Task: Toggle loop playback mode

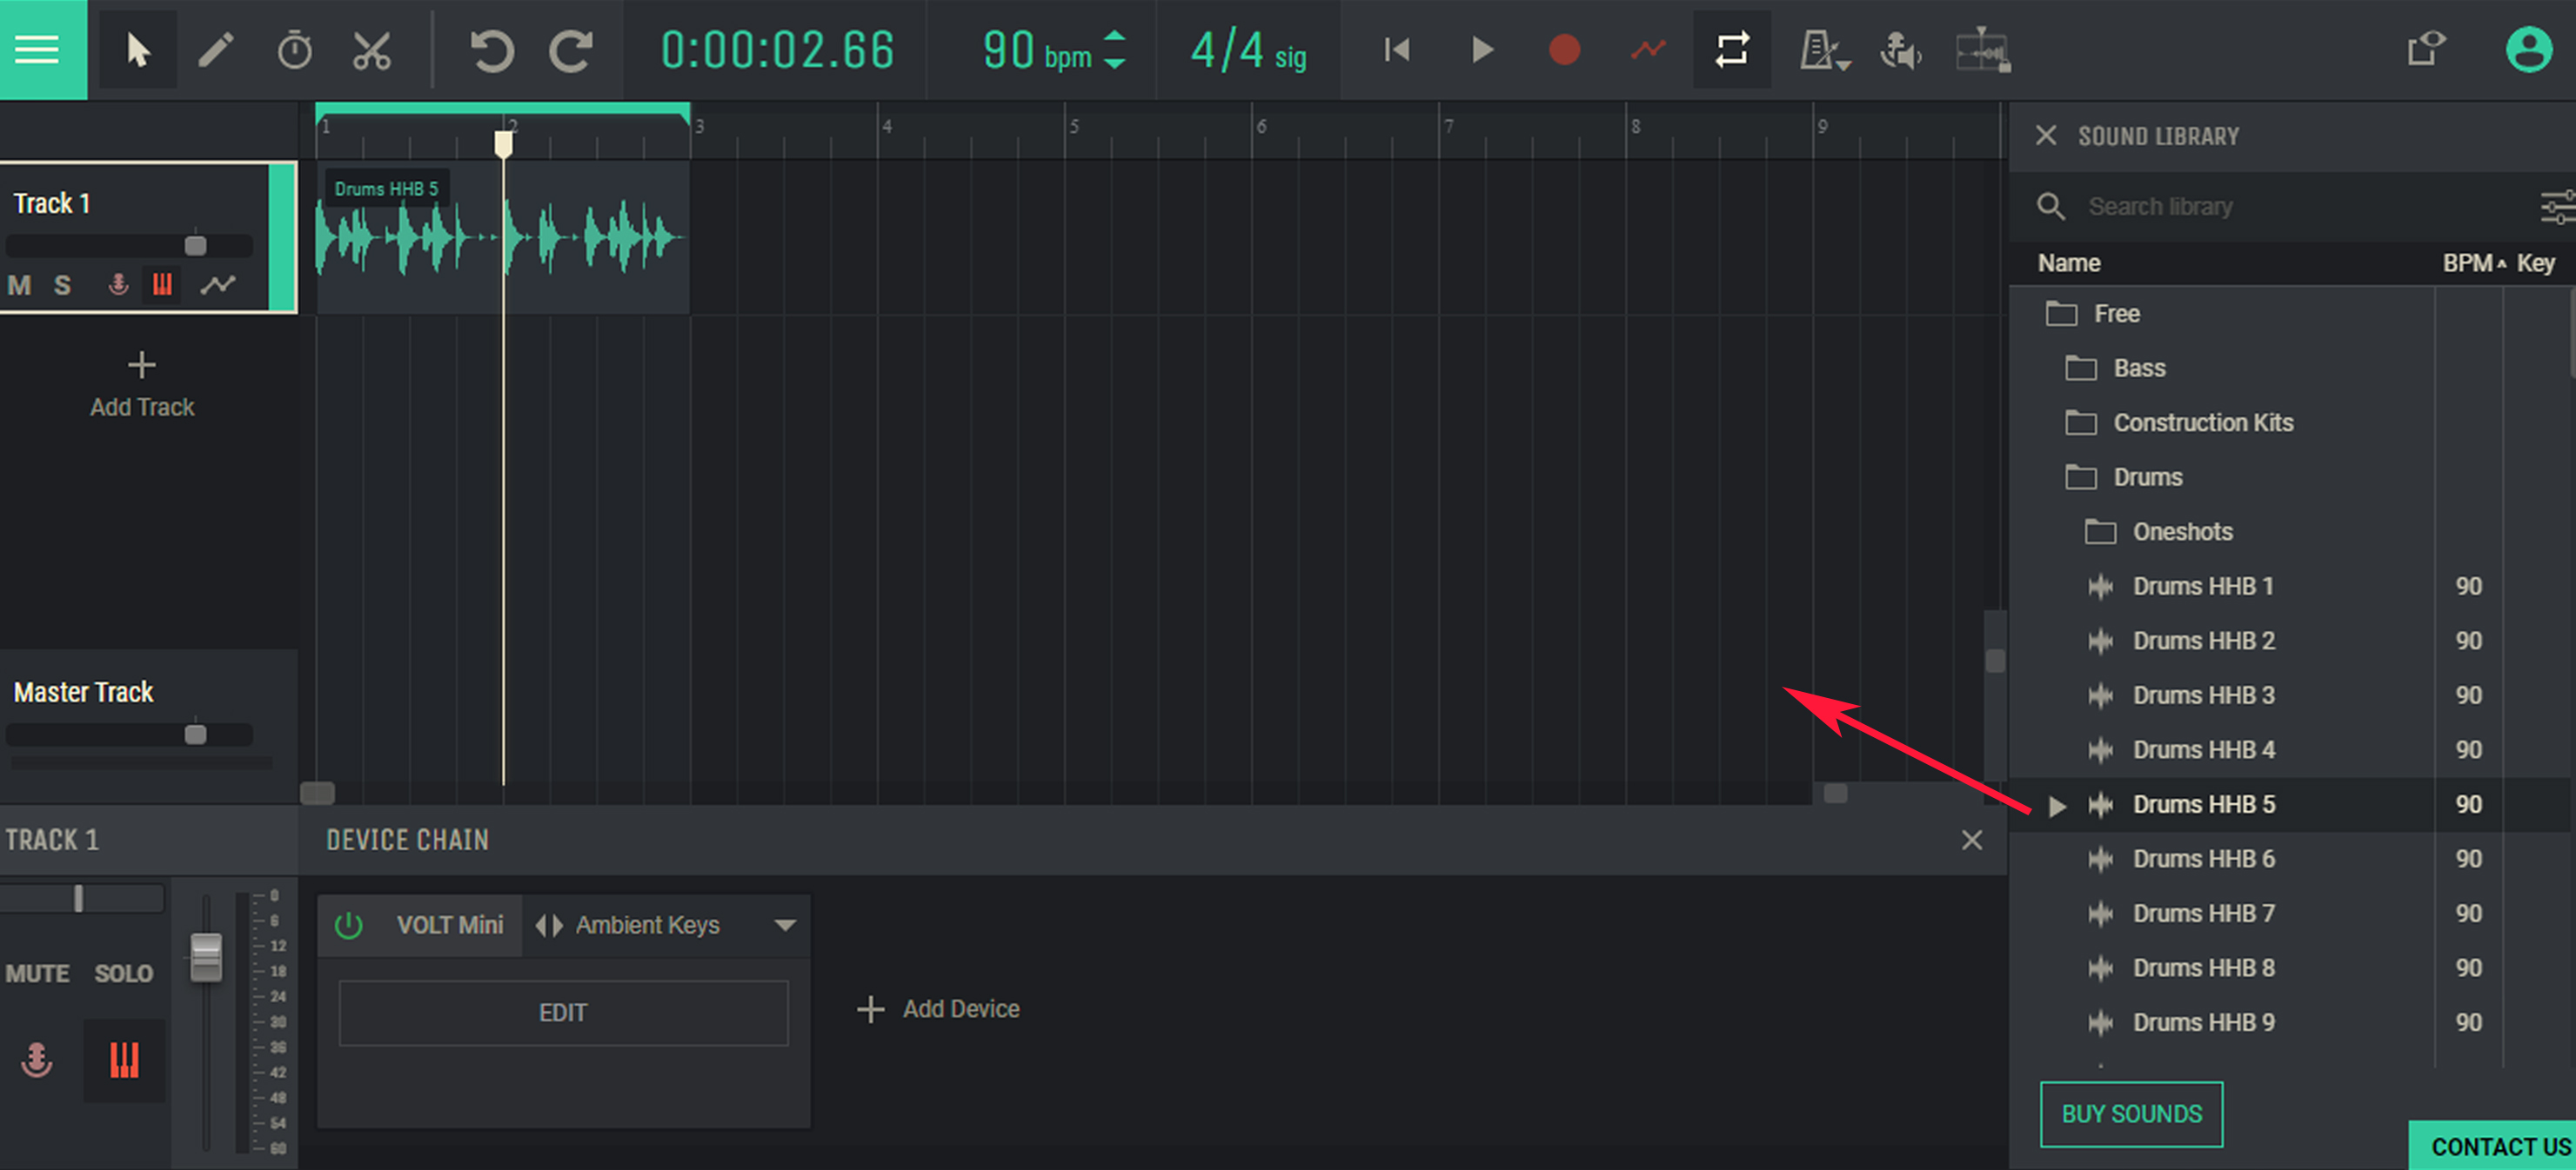Action: click(x=1731, y=50)
